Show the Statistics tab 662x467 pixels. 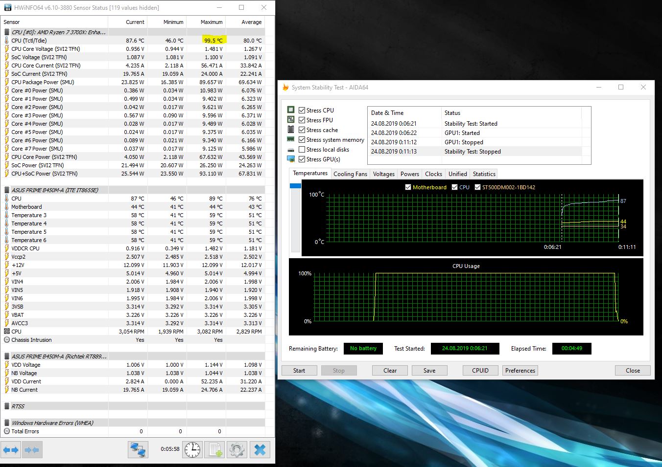484,174
